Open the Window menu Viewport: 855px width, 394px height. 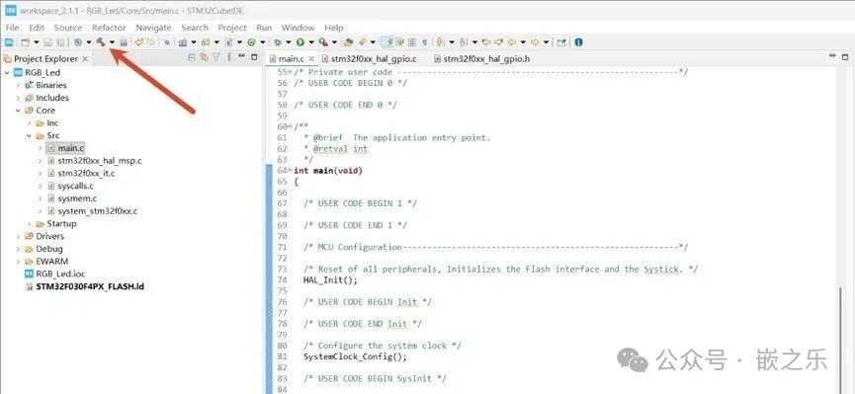pos(298,28)
